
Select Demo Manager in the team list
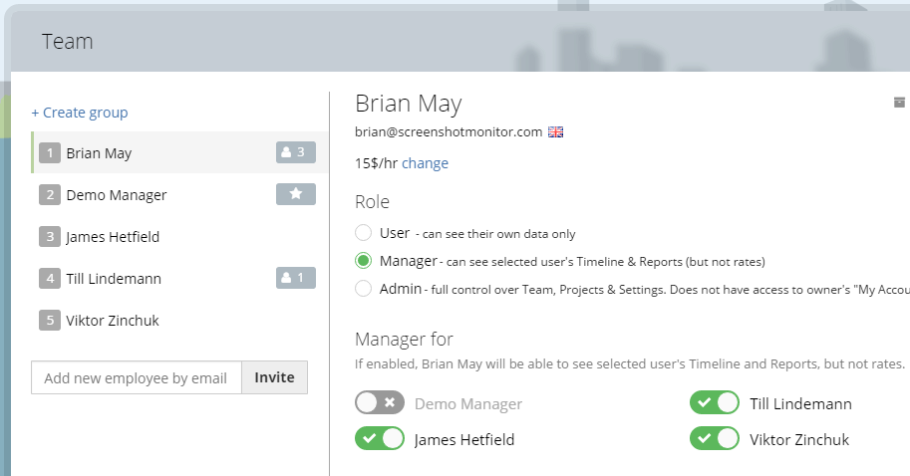[180, 195]
